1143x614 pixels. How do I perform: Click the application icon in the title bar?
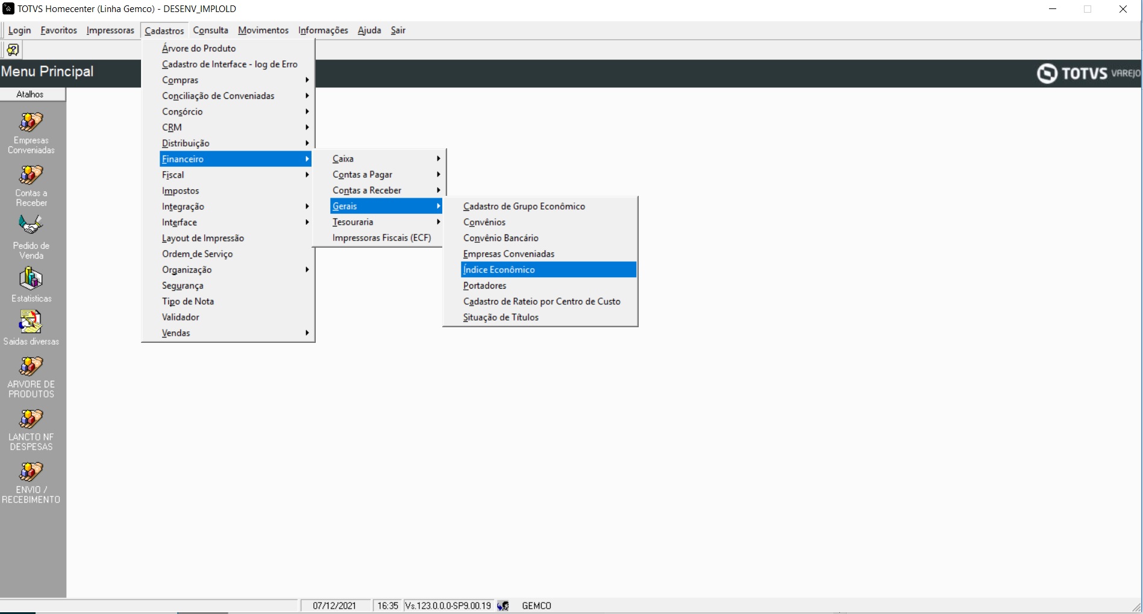coord(8,8)
